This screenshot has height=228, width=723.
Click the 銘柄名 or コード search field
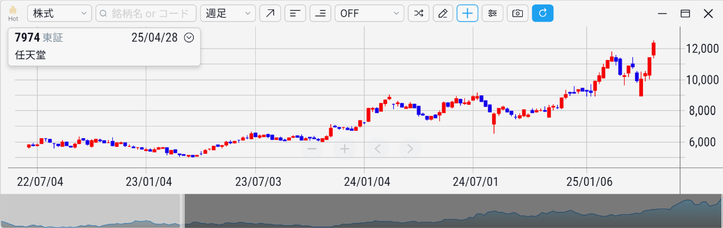[146, 13]
